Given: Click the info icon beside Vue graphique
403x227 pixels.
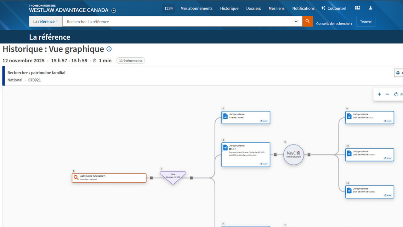Looking at the screenshot, I should pos(109,49).
